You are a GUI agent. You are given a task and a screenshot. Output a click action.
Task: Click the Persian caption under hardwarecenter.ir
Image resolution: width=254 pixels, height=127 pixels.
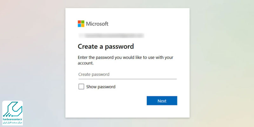tap(12, 123)
